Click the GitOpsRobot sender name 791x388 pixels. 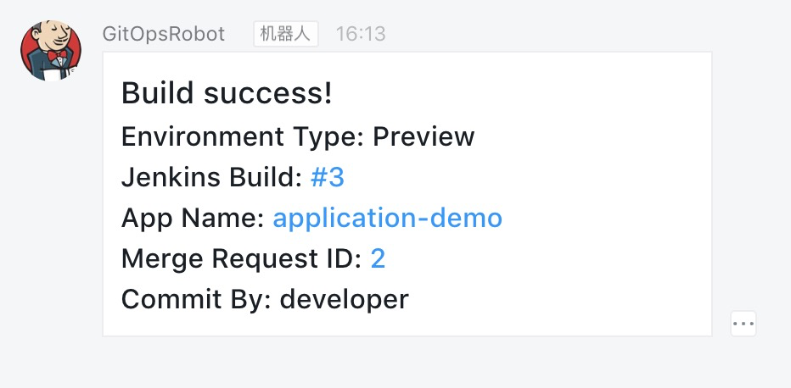tap(164, 34)
